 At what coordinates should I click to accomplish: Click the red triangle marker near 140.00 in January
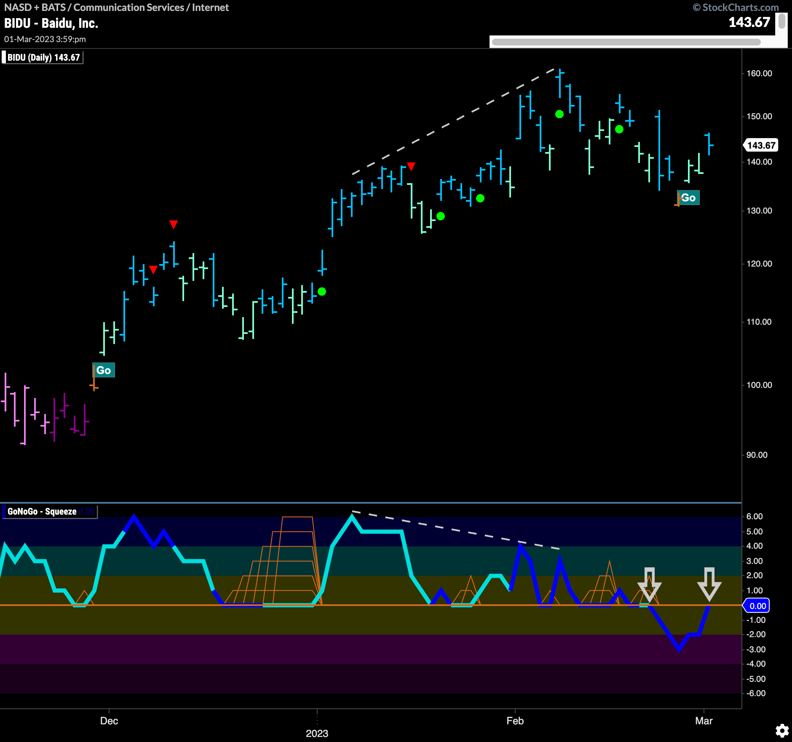(411, 166)
